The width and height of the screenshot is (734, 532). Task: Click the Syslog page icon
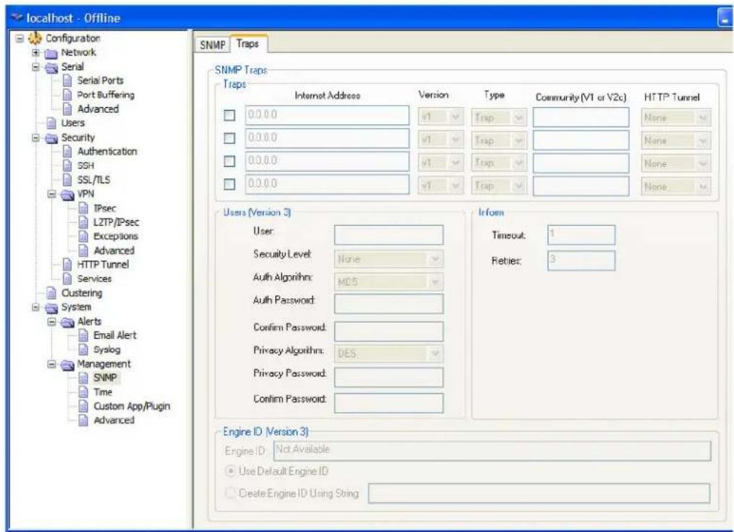coord(83,349)
